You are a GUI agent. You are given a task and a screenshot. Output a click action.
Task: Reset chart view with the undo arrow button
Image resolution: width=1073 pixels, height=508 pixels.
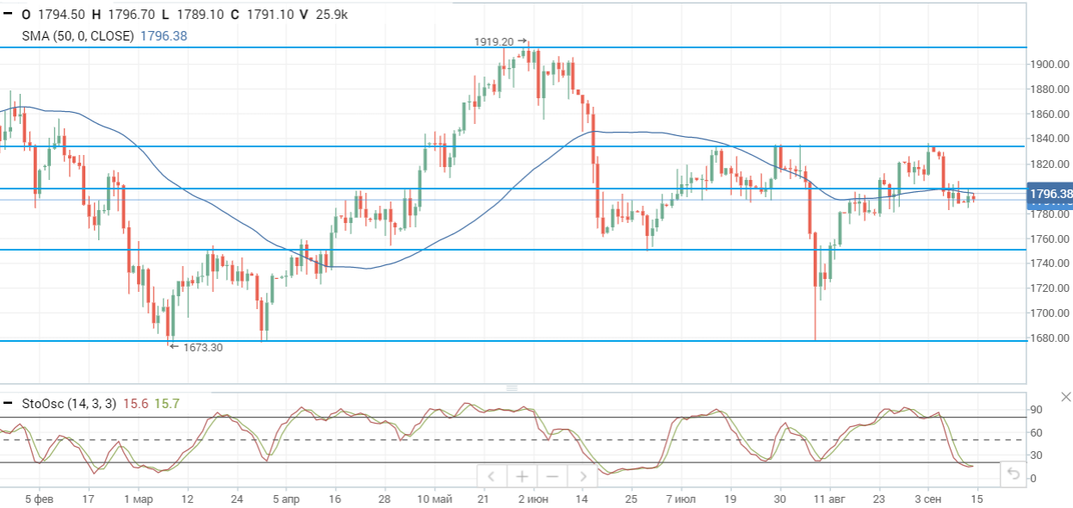(1014, 474)
